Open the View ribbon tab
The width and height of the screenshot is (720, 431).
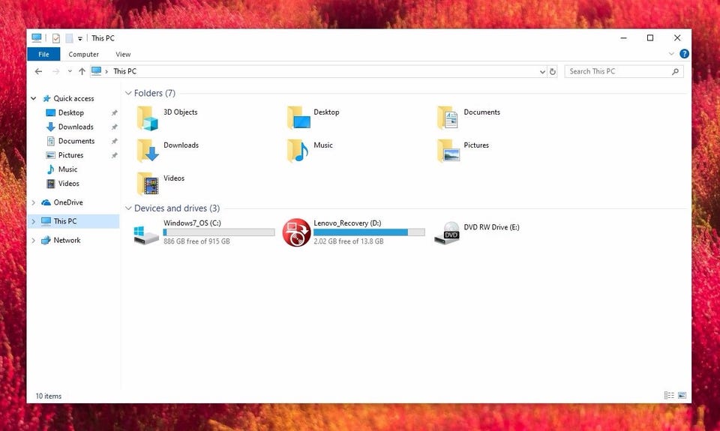(123, 54)
